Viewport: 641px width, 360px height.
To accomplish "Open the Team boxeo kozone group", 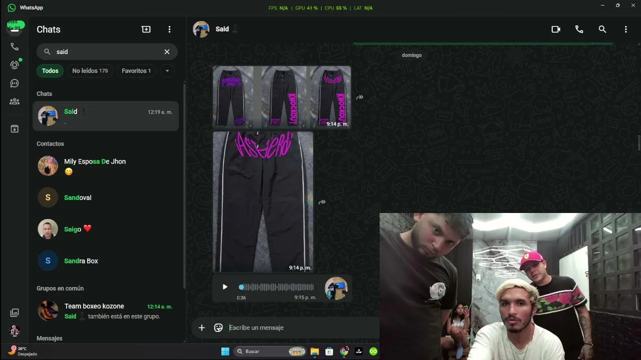I will (x=106, y=310).
